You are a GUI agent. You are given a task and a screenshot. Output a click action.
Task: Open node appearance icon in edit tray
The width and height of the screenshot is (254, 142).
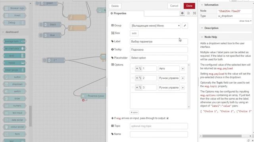pos(194,13)
